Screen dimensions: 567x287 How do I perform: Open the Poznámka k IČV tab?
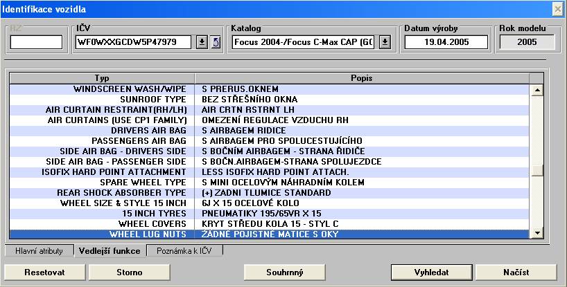coord(185,251)
